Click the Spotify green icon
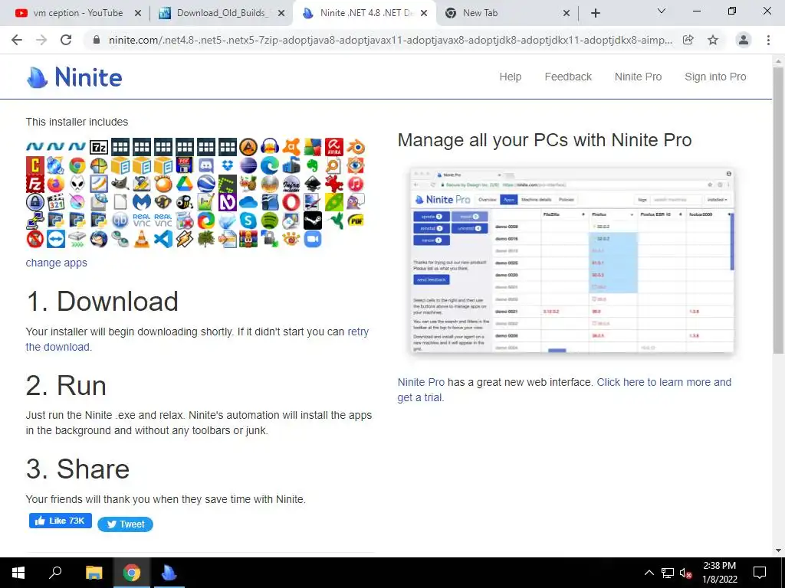 point(270,220)
